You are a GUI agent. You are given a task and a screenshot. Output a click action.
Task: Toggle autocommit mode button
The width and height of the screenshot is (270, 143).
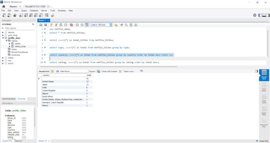pyautogui.click(x=87, y=25)
